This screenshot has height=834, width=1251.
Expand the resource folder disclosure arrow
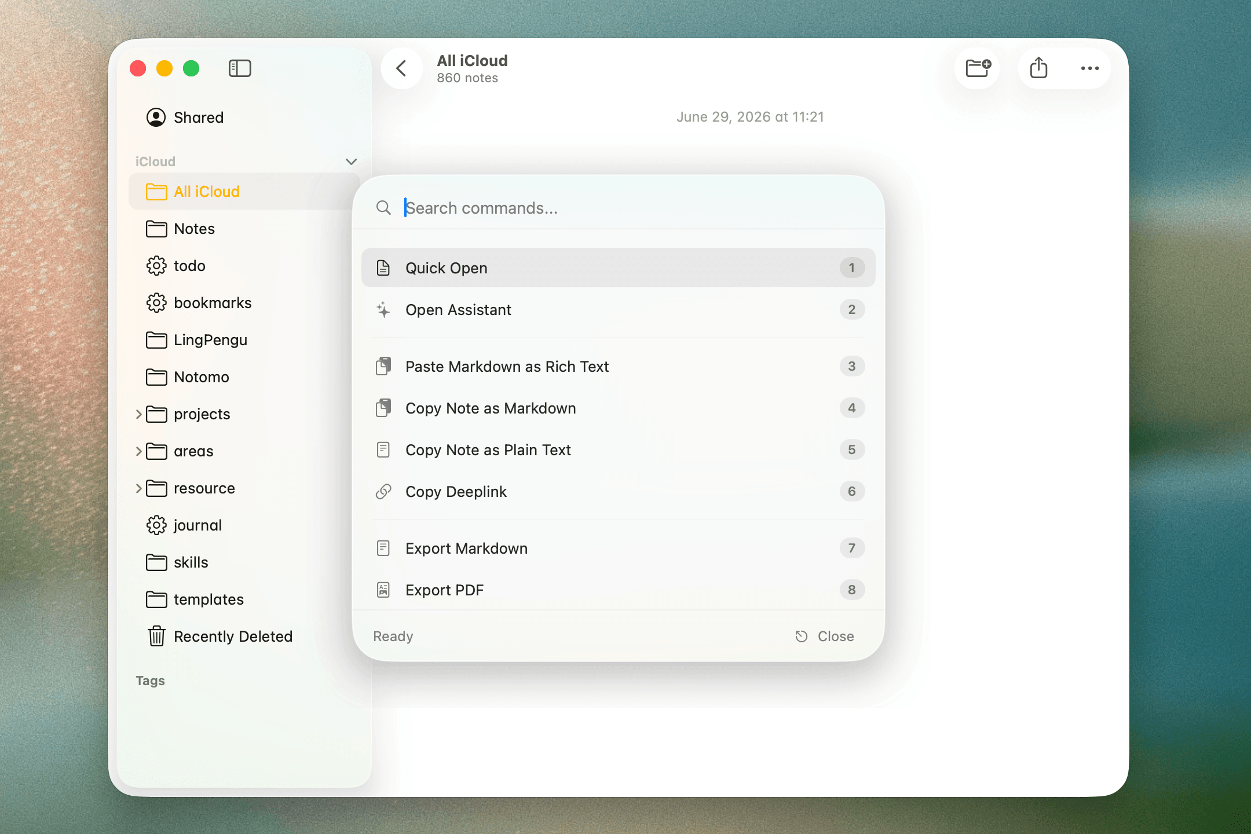tap(139, 488)
